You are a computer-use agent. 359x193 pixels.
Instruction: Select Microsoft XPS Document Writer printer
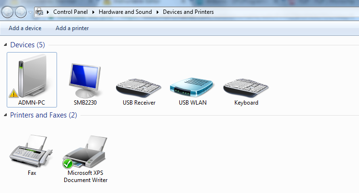[85, 153]
